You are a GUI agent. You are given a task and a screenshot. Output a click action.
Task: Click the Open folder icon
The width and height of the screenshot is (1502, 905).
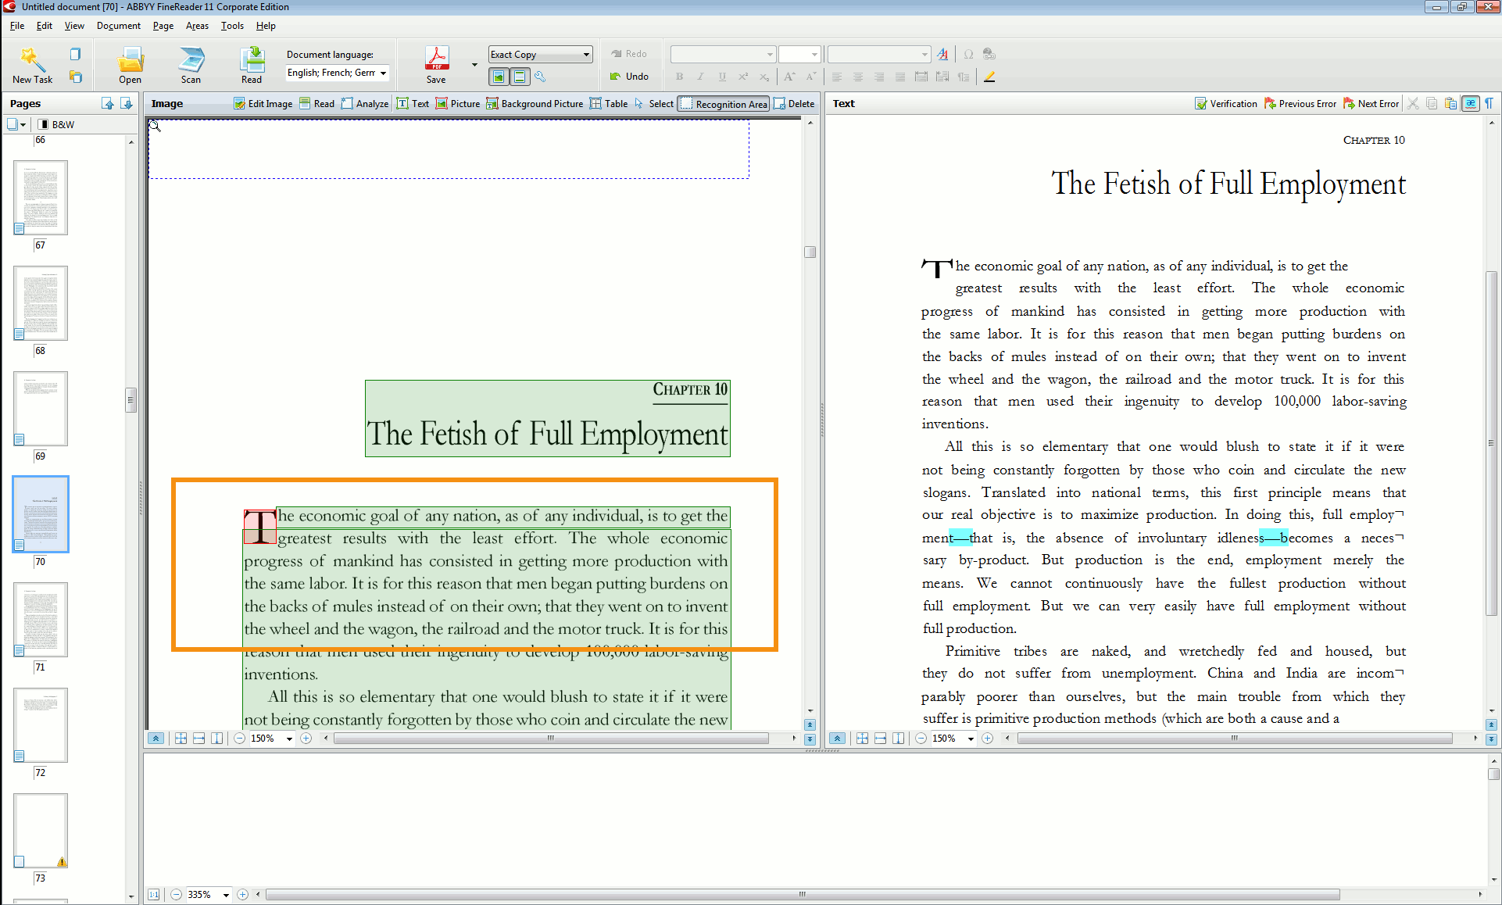pyautogui.click(x=130, y=65)
